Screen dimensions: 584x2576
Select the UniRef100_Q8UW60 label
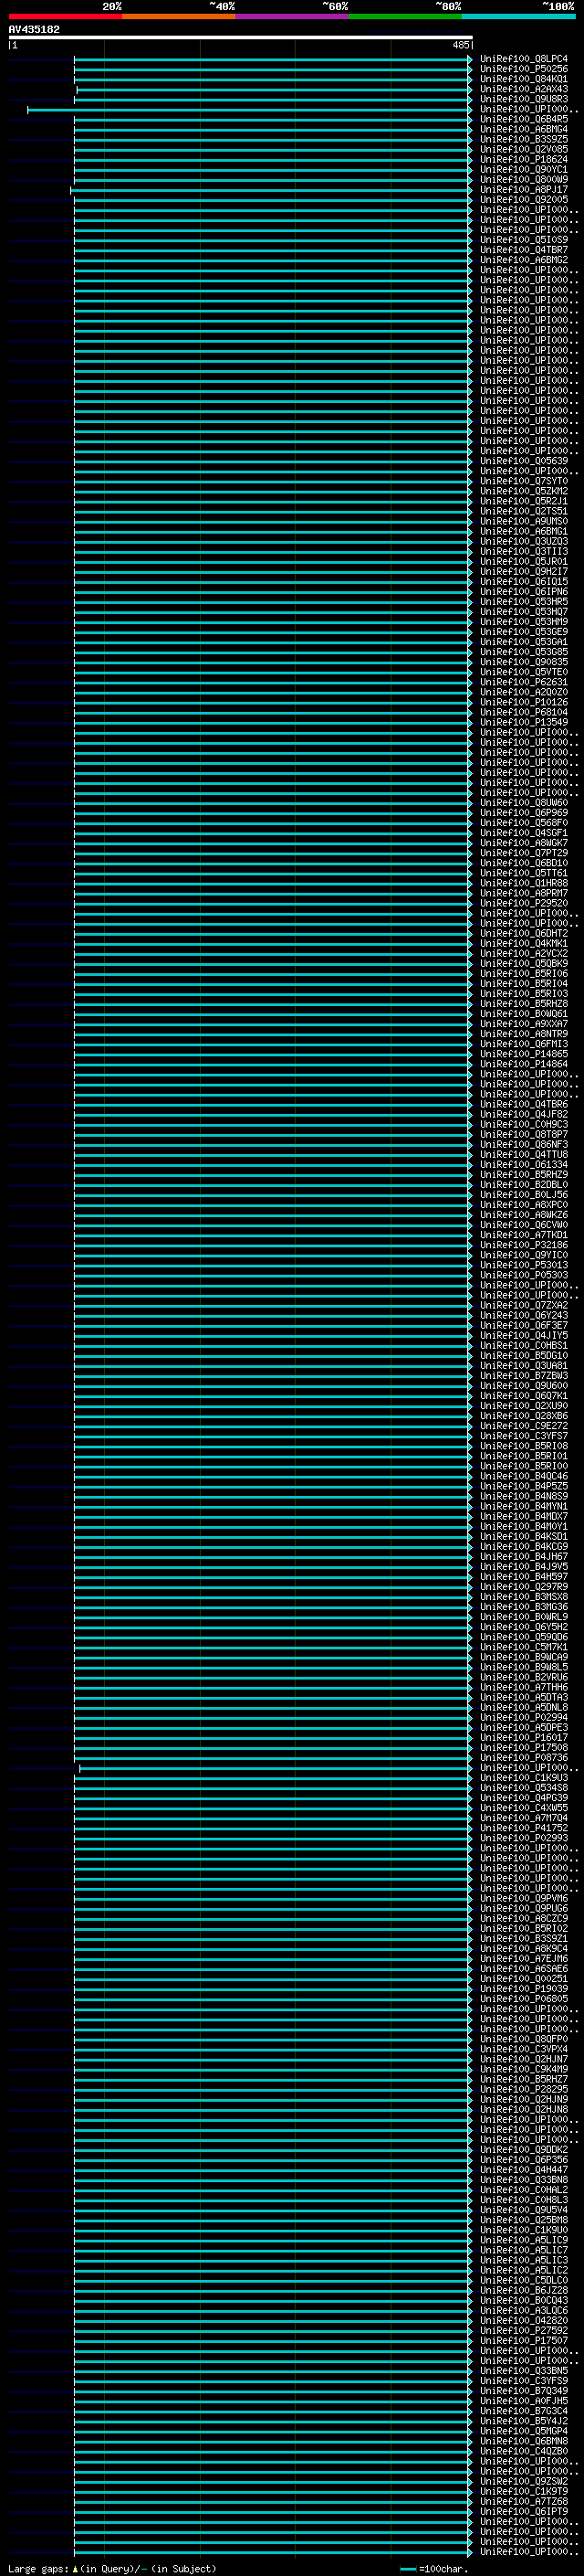[x=524, y=803]
